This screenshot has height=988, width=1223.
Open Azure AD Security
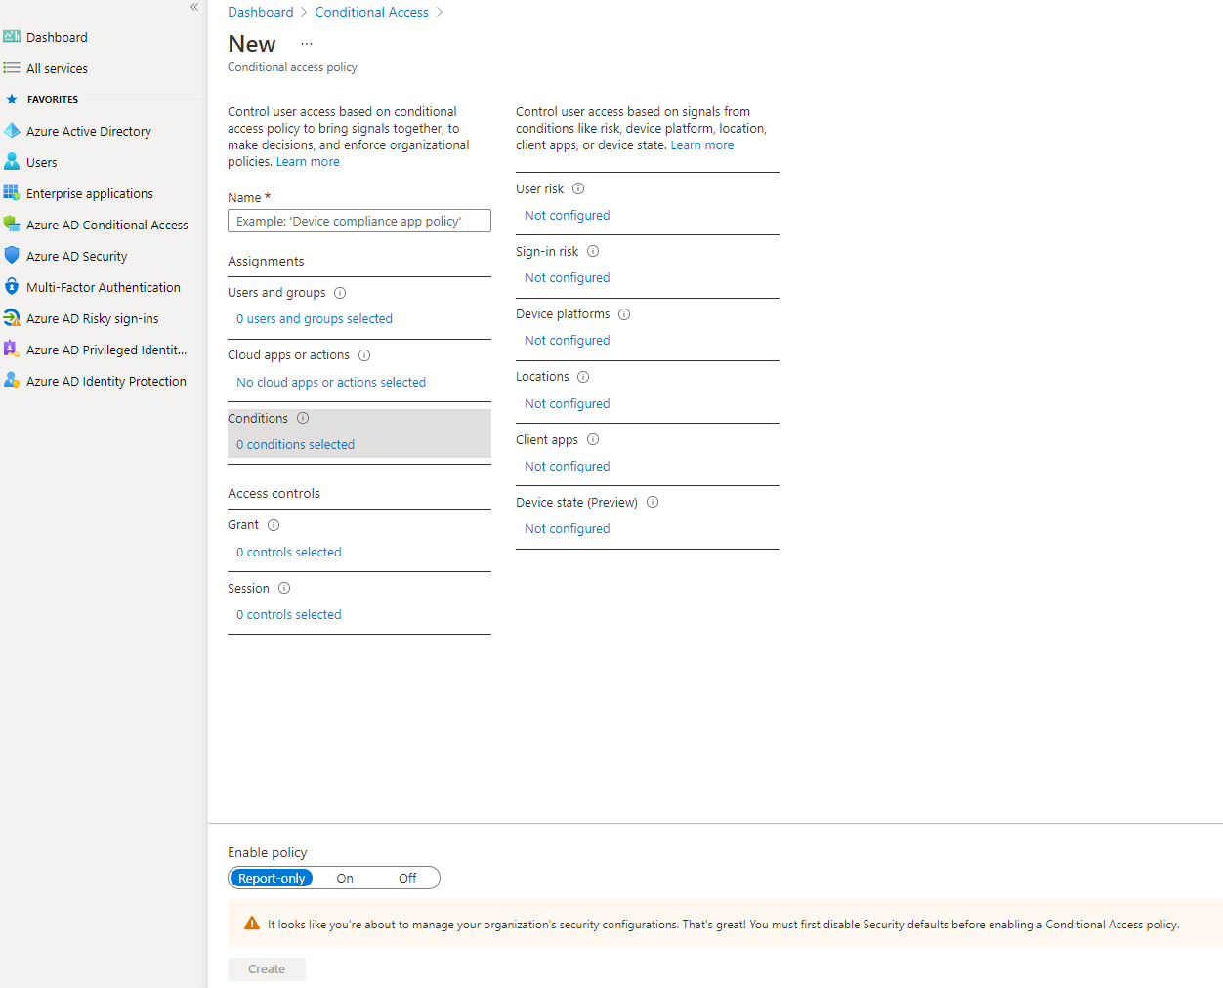pyautogui.click(x=75, y=255)
